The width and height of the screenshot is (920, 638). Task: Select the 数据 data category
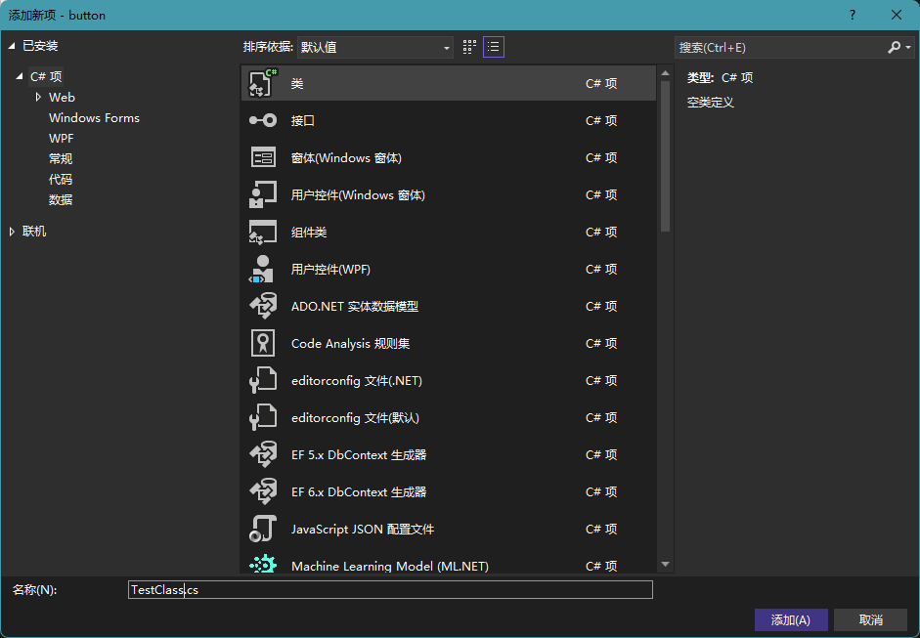click(61, 200)
